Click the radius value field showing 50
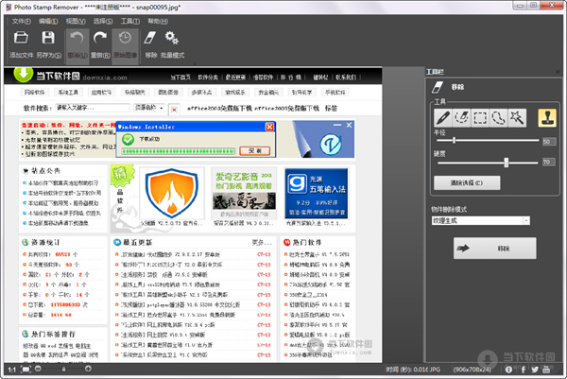This screenshot has height=379, width=567. 548,142
